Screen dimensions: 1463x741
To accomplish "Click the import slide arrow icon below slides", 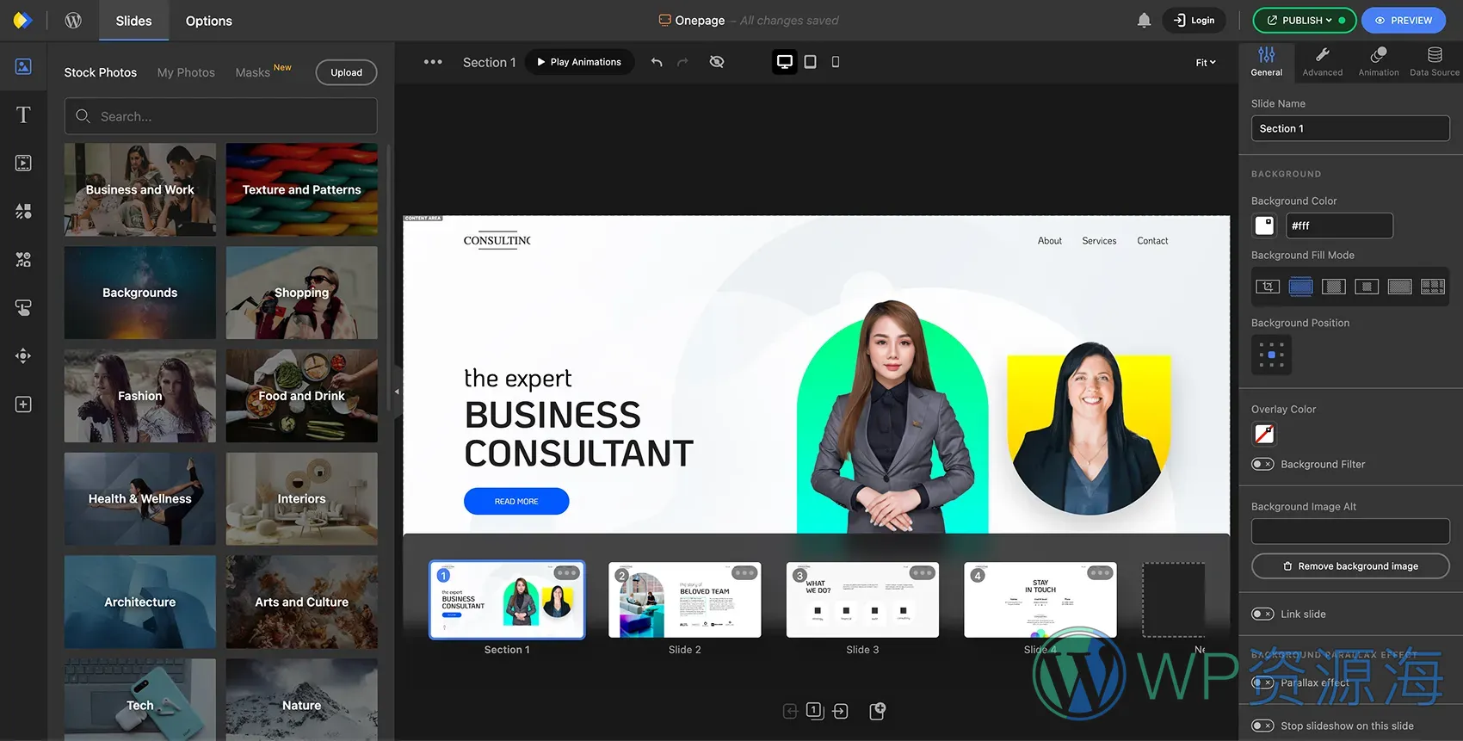I will (x=841, y=711).
